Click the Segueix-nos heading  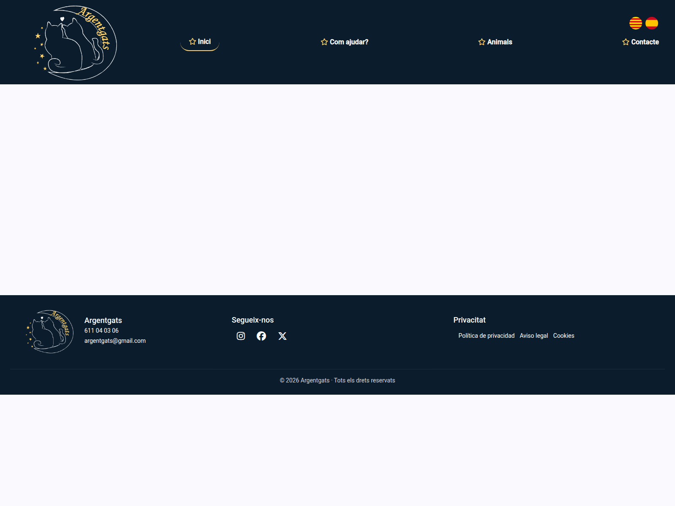[253, 320]
